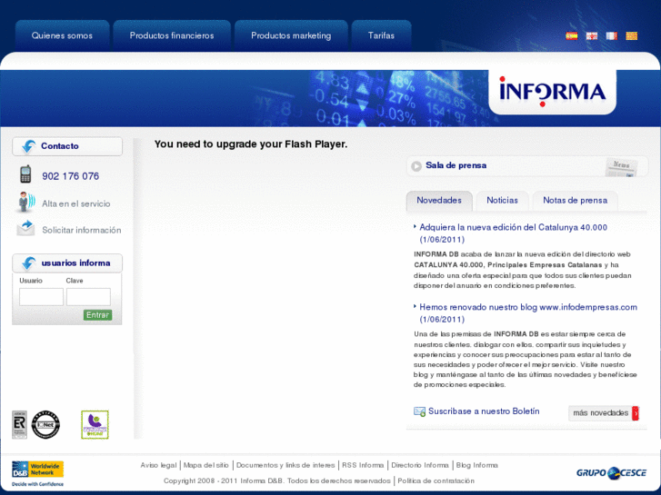
Task: Click the Grupo CESCE logo
Action: click(611, 472)
